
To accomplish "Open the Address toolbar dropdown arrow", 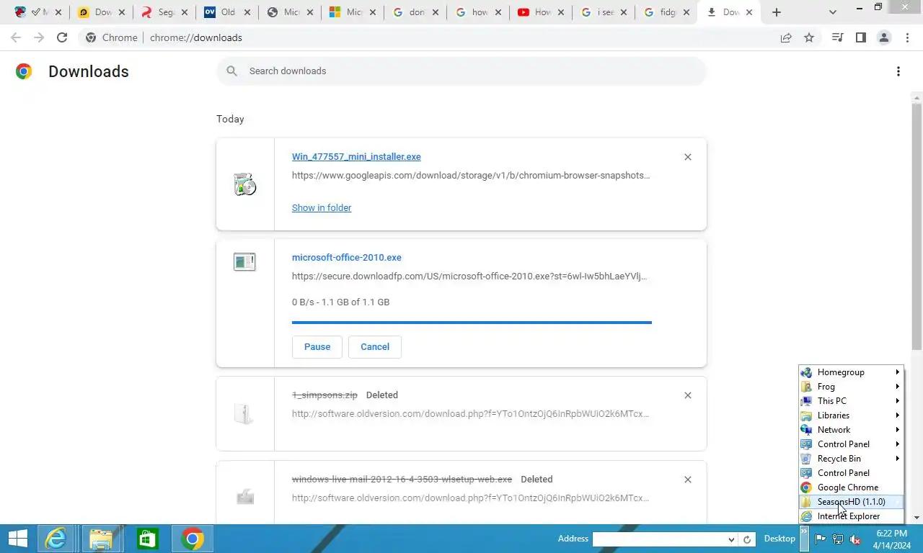I will pyautogui.click(x=731, y=539).
